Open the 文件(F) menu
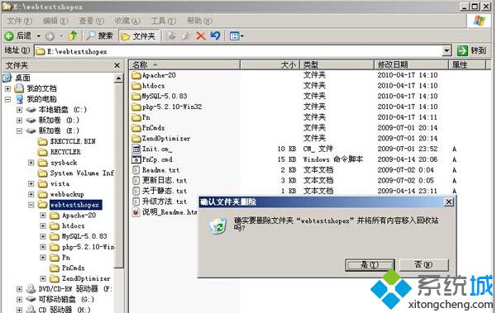The height and width of the screenshot is (313, 497). coord(19,21)
